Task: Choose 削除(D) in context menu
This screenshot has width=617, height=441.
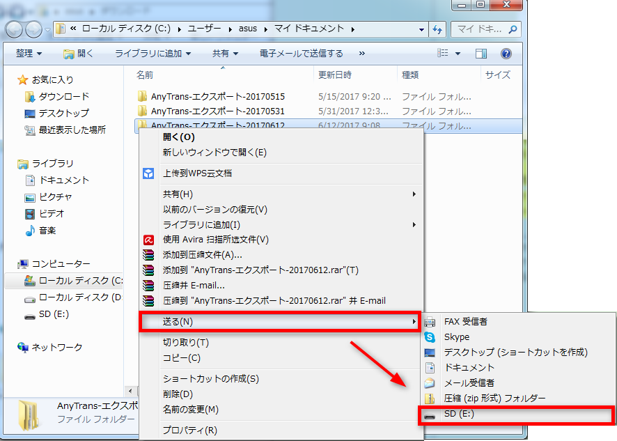Action: coord(178,394)
